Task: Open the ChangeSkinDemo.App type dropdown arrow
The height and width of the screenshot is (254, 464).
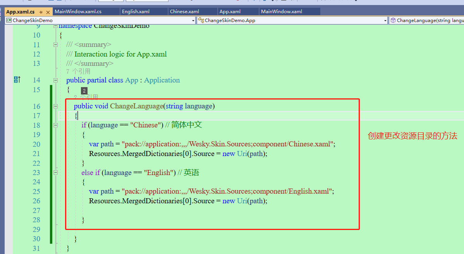Action: click(x=385, y=21)
